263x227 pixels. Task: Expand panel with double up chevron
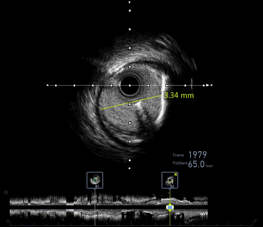6,192
